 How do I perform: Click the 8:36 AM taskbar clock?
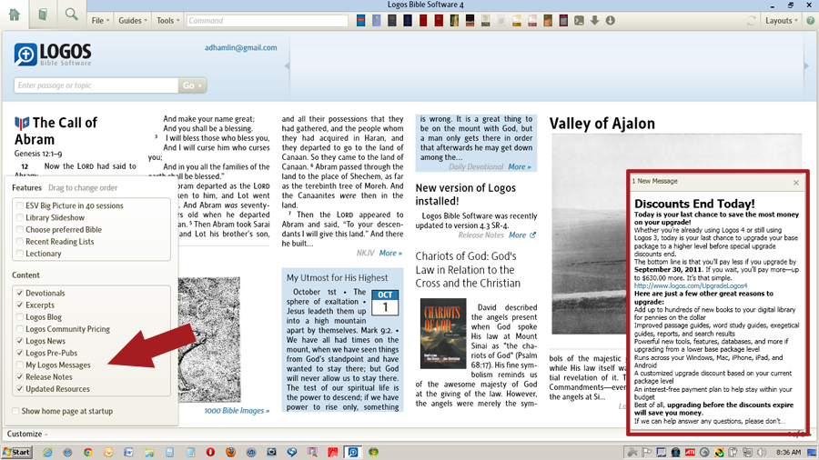coord(788,452)
